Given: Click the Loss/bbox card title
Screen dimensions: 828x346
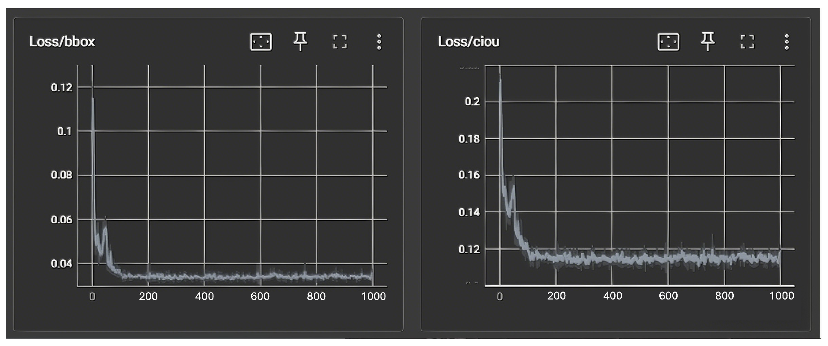Looking at the screenshot, I should coord(62,42).
